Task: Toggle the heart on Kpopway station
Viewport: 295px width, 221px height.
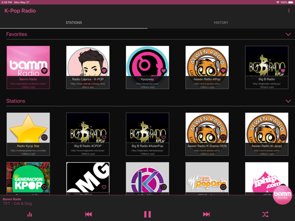Action: click(164, 70)
